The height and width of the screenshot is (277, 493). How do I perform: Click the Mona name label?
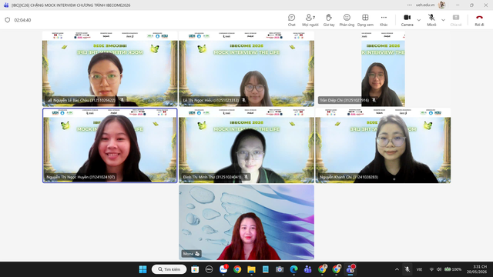pyautogui.click(x=188, y=254)
